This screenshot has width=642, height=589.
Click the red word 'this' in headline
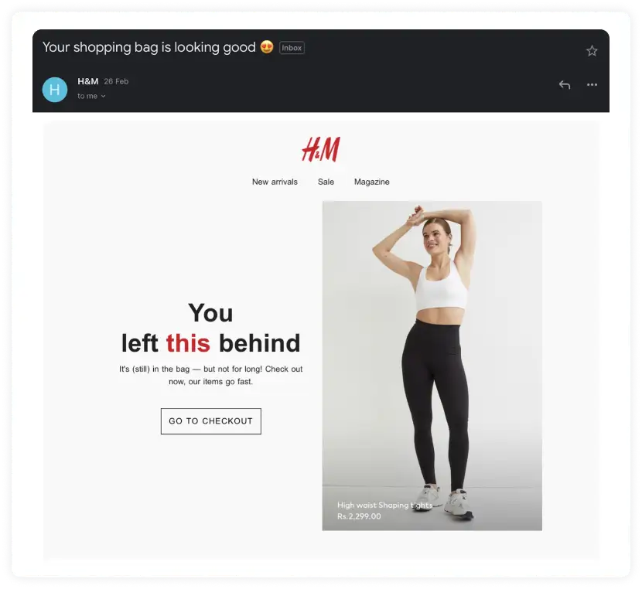(188, 343)
